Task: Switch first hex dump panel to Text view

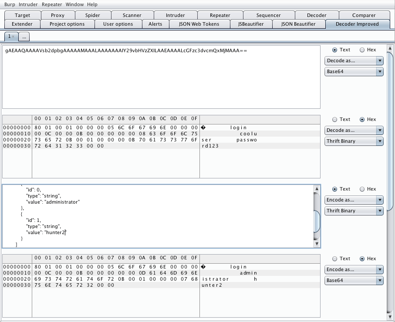Action: click(x=334, y=119)
